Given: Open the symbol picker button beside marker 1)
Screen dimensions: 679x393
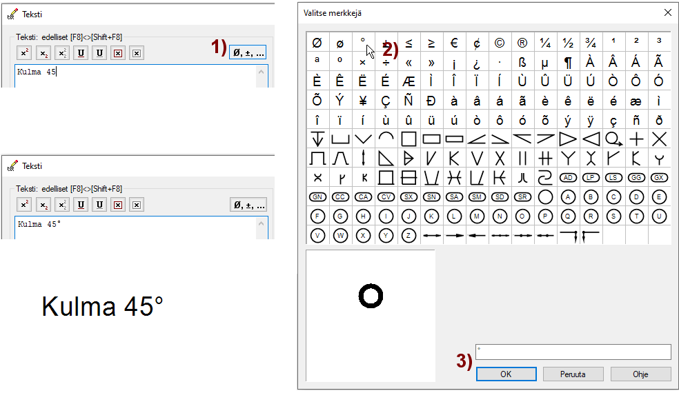Looking at the screenshot, I should 248,52.
